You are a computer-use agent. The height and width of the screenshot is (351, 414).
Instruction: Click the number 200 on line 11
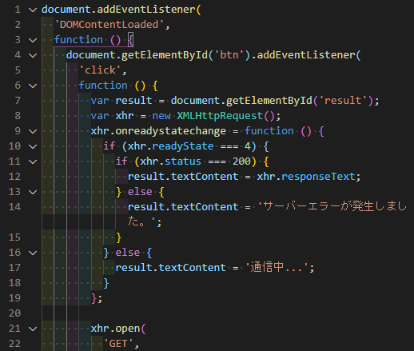click(x=241, y=162)
